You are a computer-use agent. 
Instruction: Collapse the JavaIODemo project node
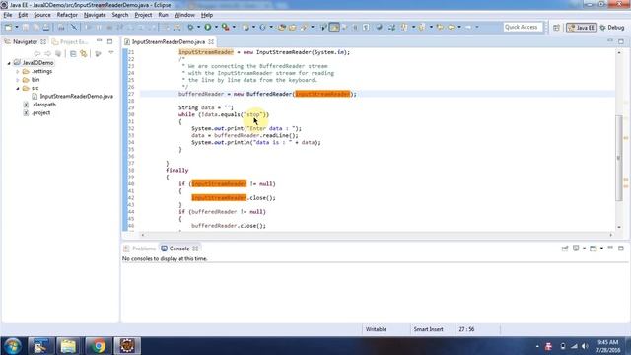pyautogui.click(x=9, y=63)
